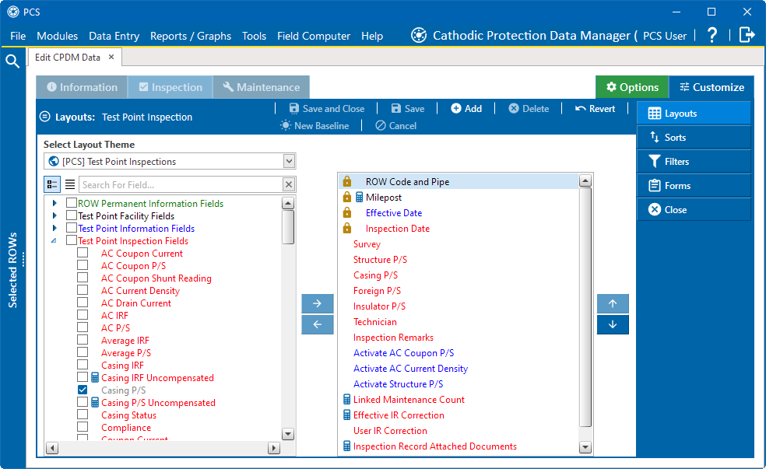Check Test Point Facility Fields checkbox

point(72,215)
